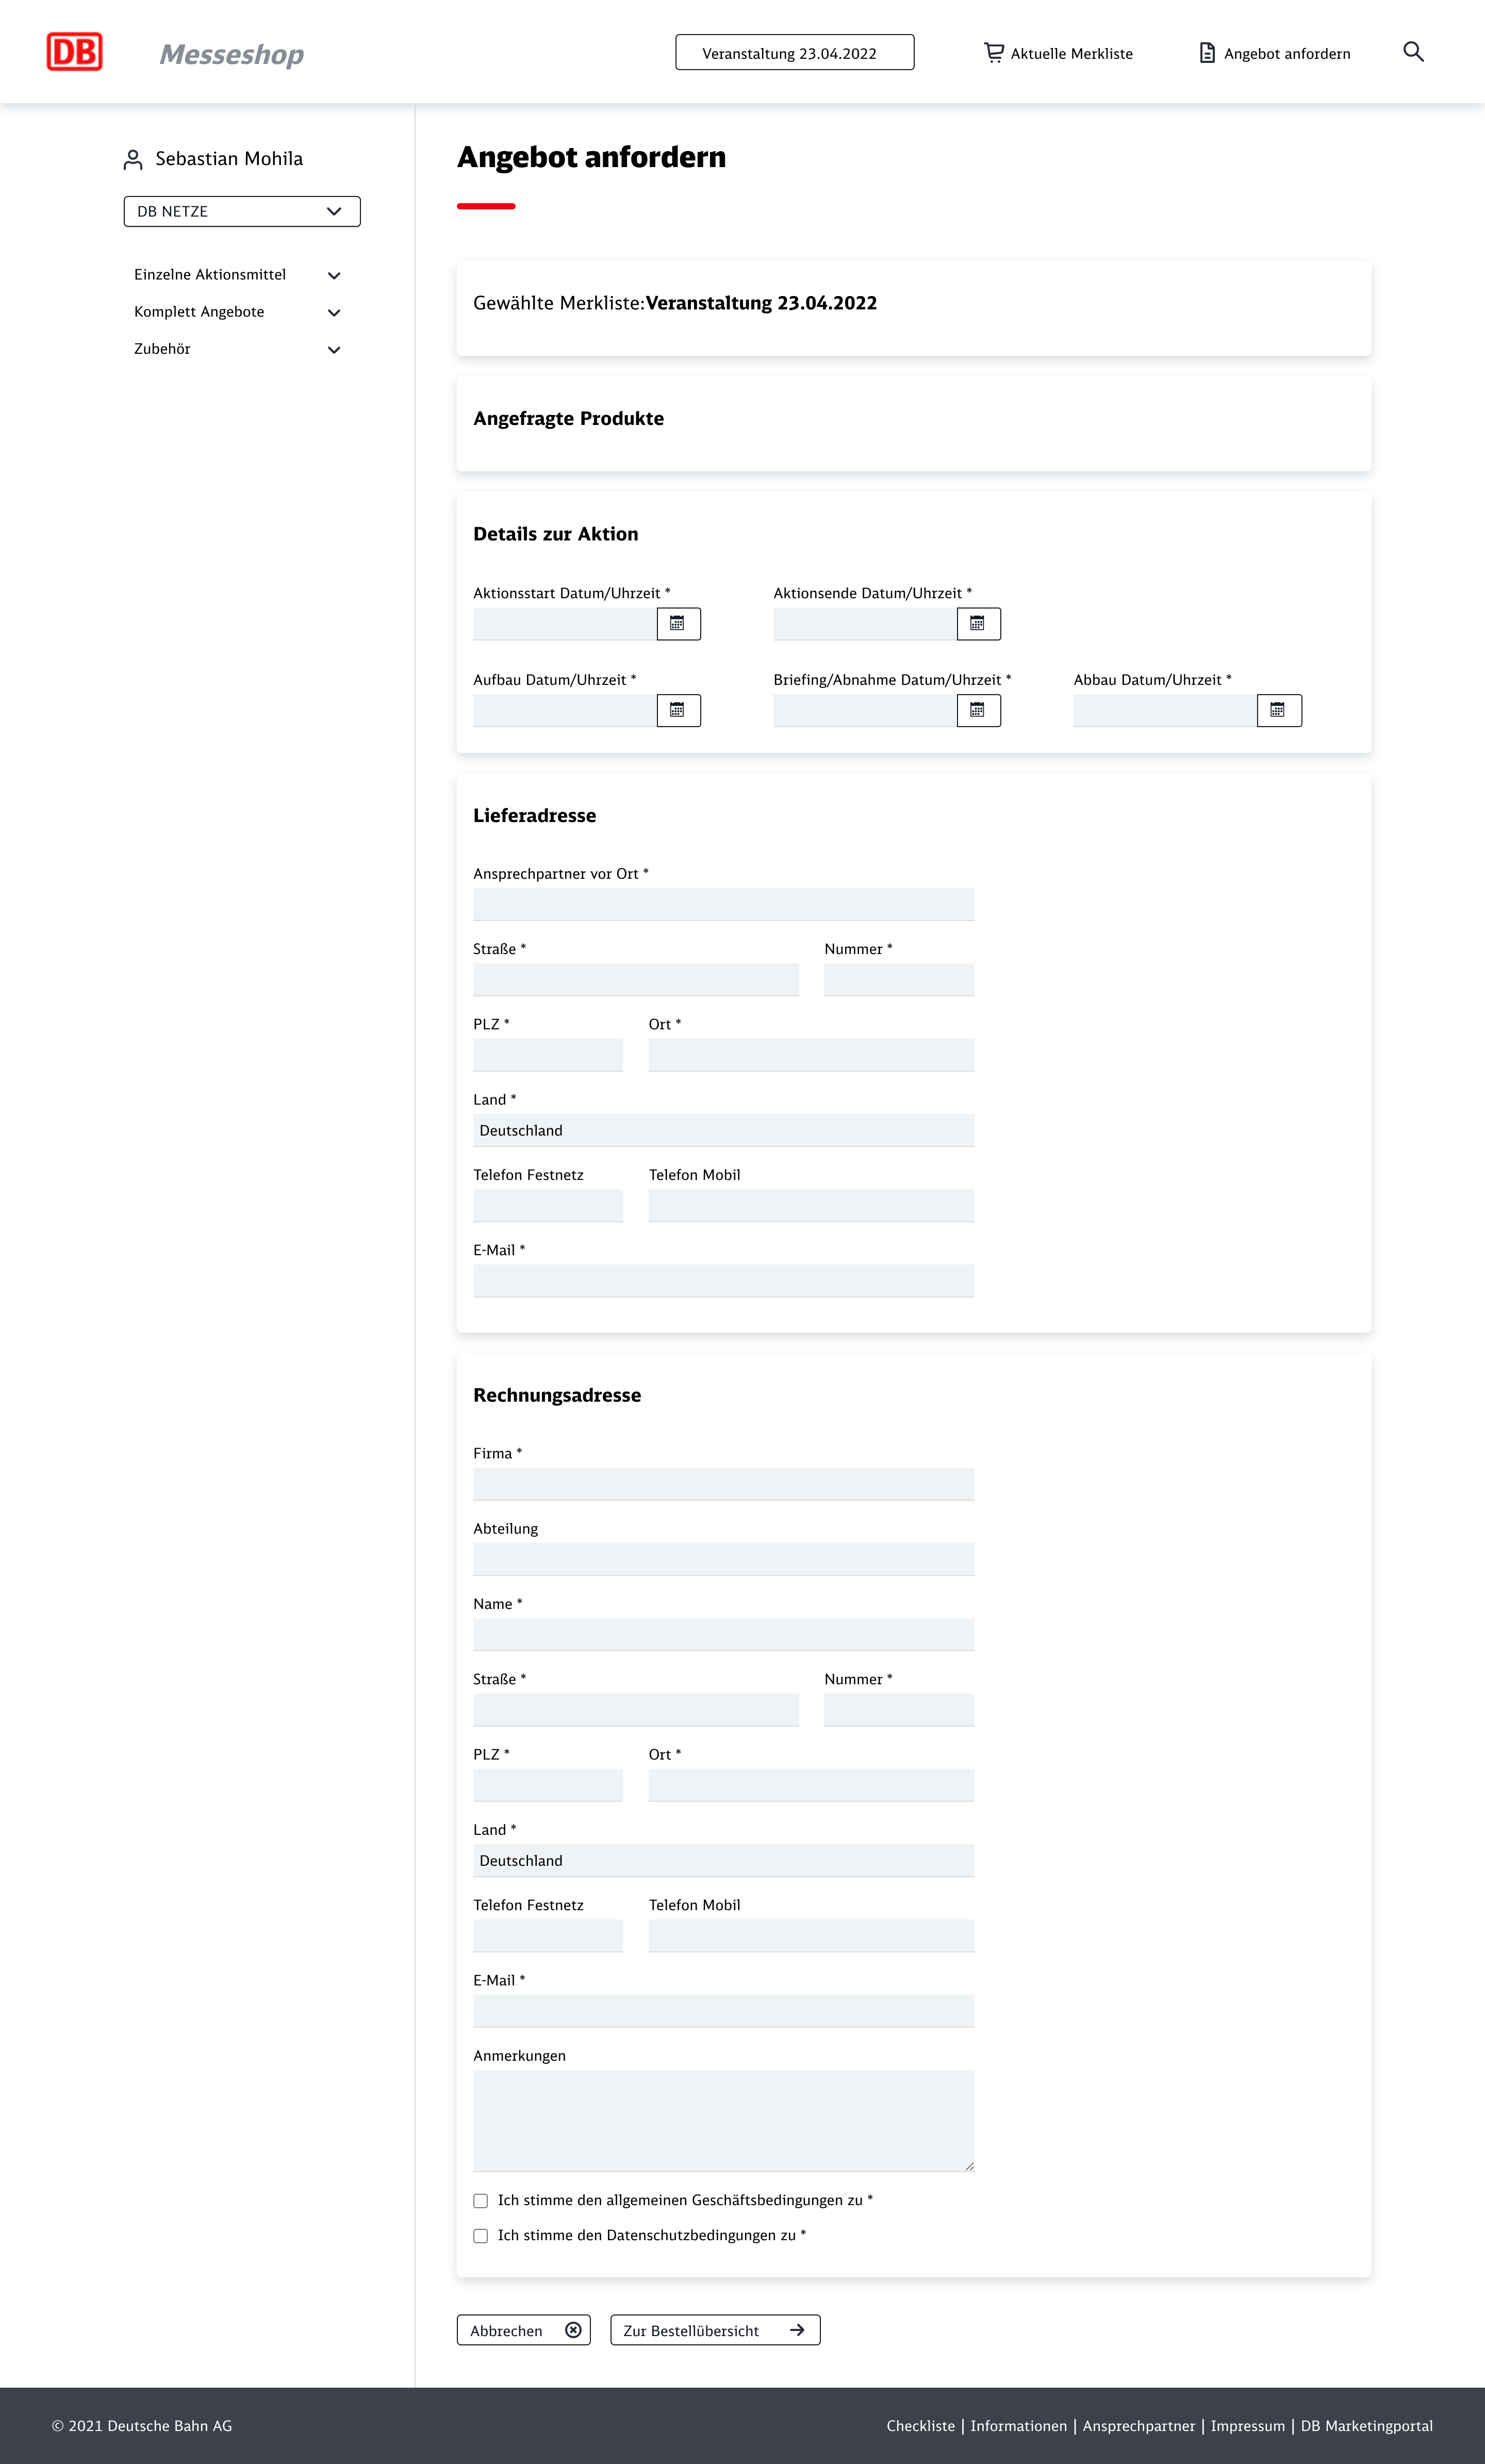Tick the Datenschutzbedingungen agreement checkbox
Image resolution: width=1485 pixels, height=2464 pixels.
pos(481,2236)
